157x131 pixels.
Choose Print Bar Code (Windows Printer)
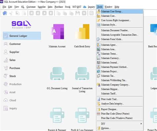(x=120, y=118)
